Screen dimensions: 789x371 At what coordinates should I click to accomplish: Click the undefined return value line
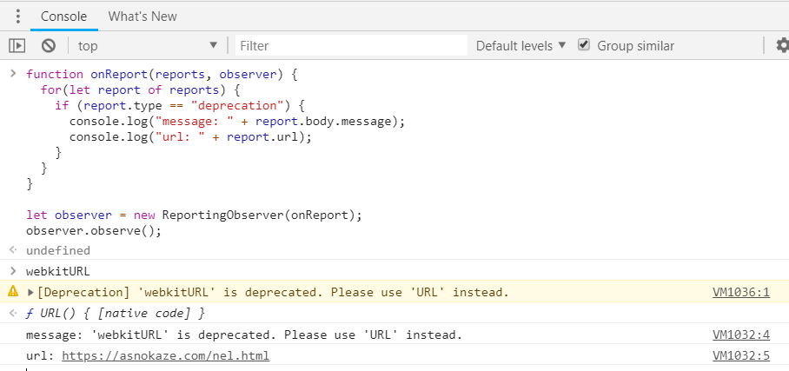point(58,250)
